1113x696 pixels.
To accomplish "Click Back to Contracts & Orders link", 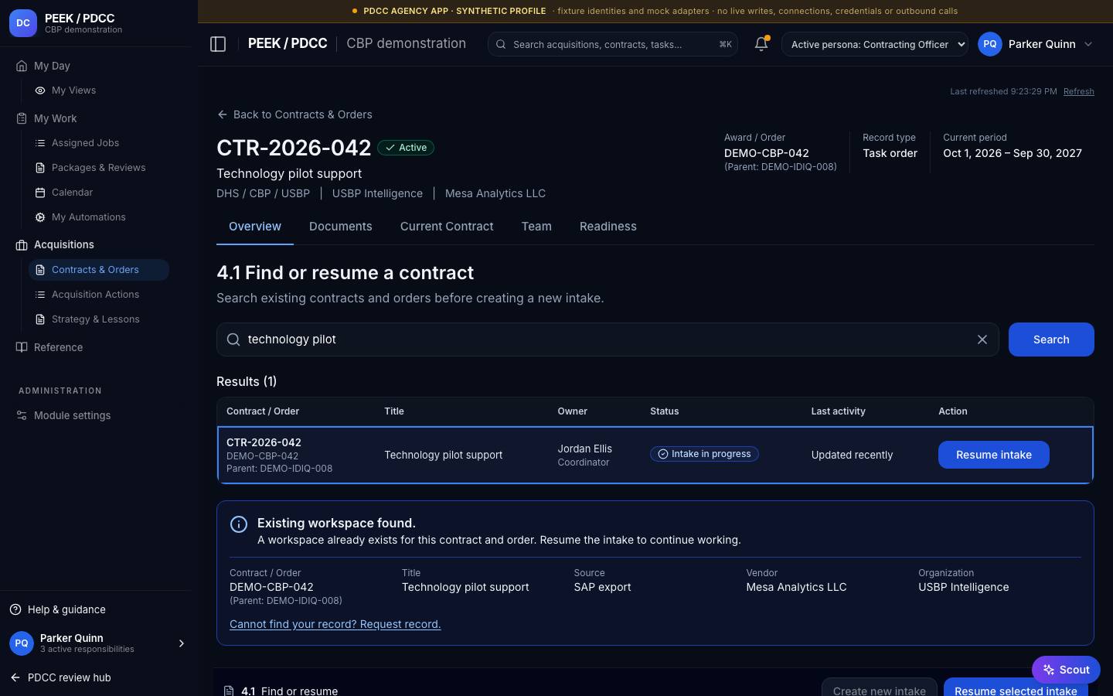I will pyautogui.click(x=294, y=114).
